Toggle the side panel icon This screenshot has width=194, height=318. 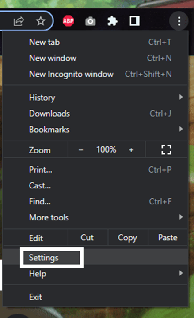pyautogui.click(x=135, y=21)
